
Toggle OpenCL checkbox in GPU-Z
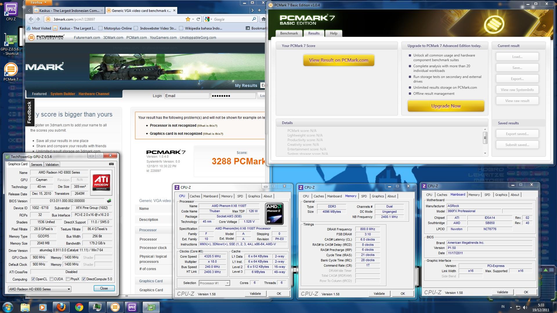33,279
